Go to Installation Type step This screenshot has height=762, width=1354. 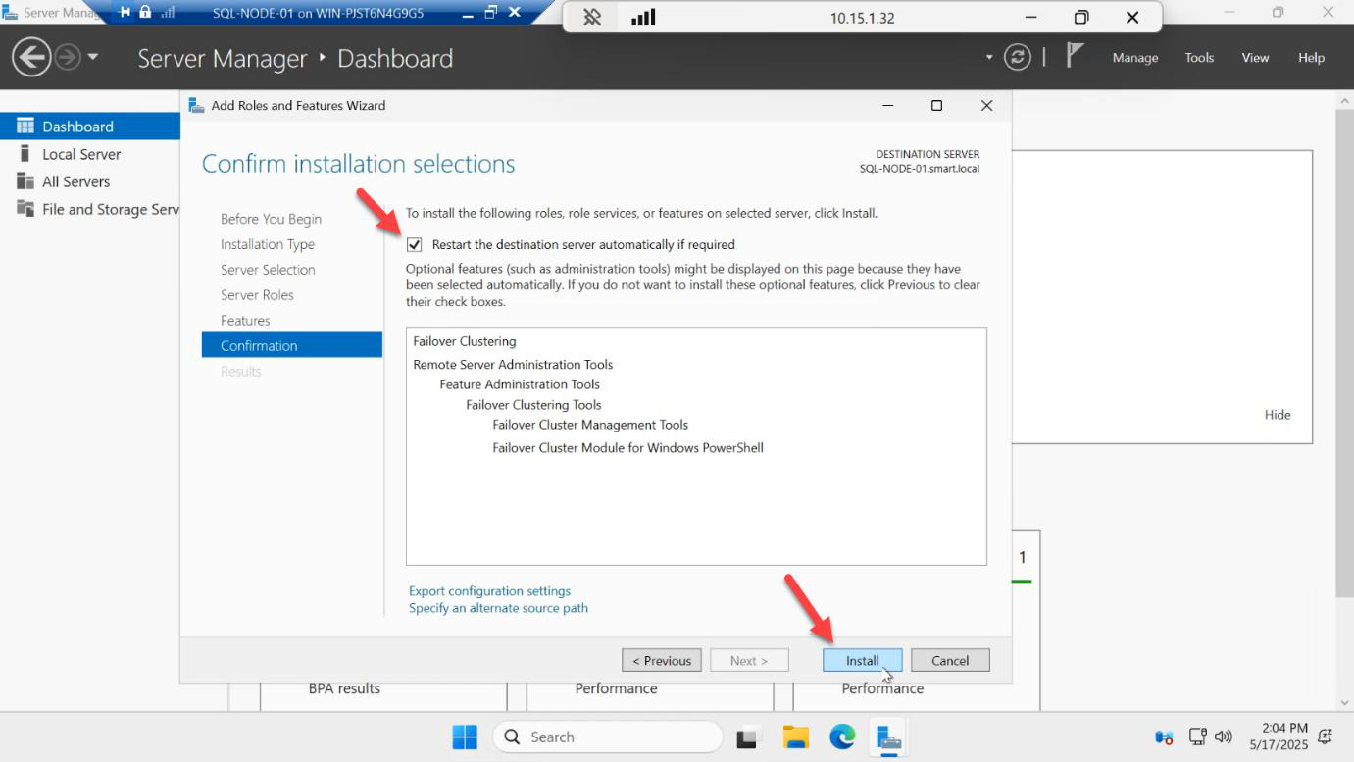[268, 244]
